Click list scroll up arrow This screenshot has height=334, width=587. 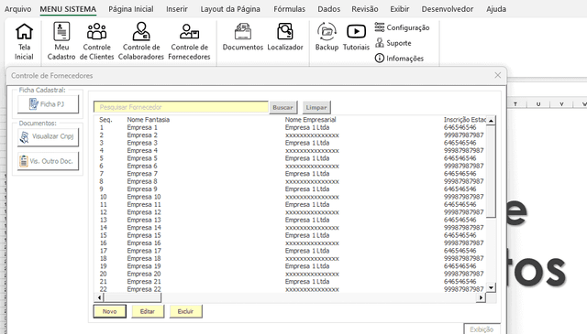[x=491, y=120]
